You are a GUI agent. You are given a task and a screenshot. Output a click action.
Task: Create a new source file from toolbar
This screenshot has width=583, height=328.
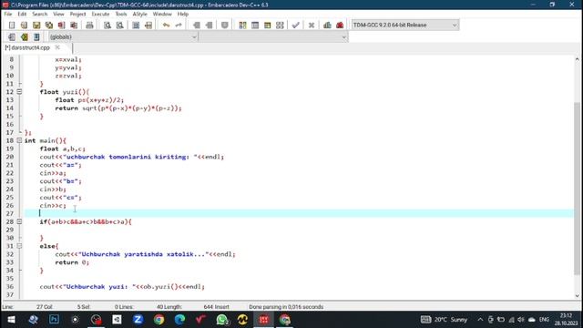click(x=12, y=25)
